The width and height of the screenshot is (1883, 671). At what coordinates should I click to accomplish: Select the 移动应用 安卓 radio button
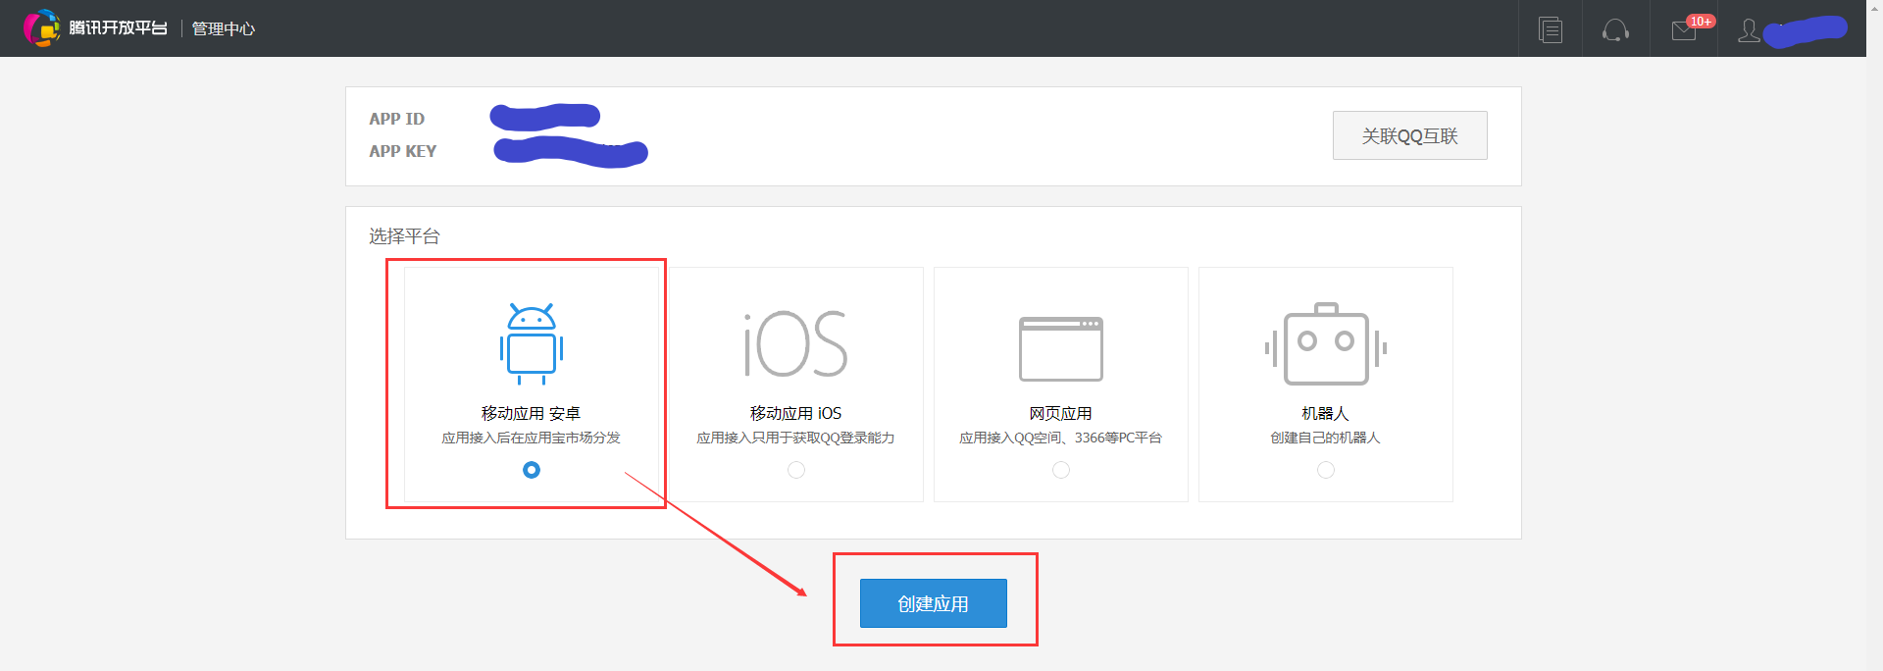click(532, 470)
